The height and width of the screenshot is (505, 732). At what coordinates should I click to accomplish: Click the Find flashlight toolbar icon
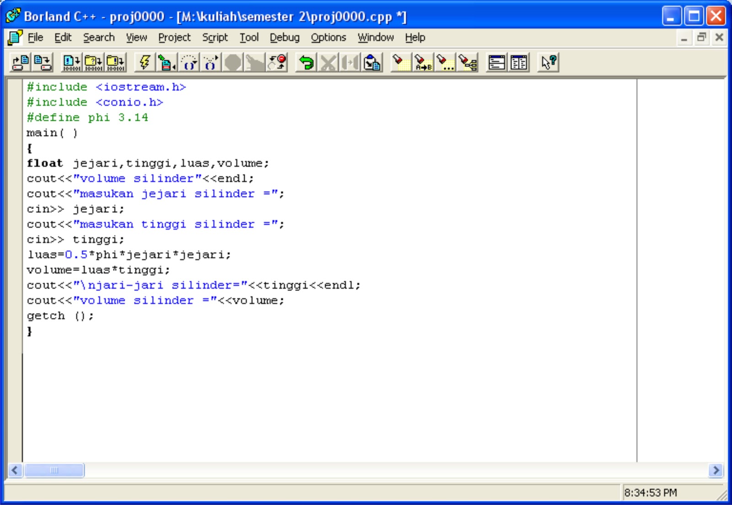[x=400, y=62]
